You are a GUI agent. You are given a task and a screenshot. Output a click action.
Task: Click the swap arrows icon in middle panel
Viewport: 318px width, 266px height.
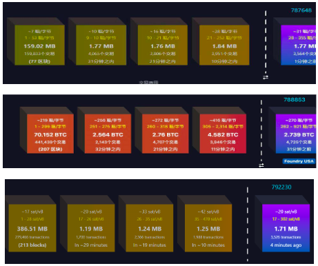point(261,165)
